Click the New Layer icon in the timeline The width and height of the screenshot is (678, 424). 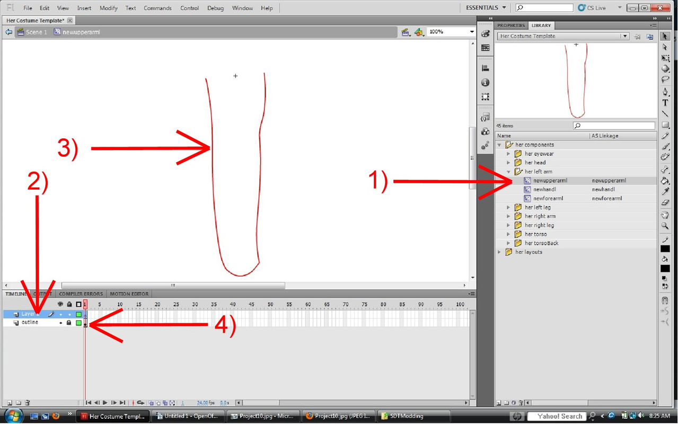(x=9, y=403)
